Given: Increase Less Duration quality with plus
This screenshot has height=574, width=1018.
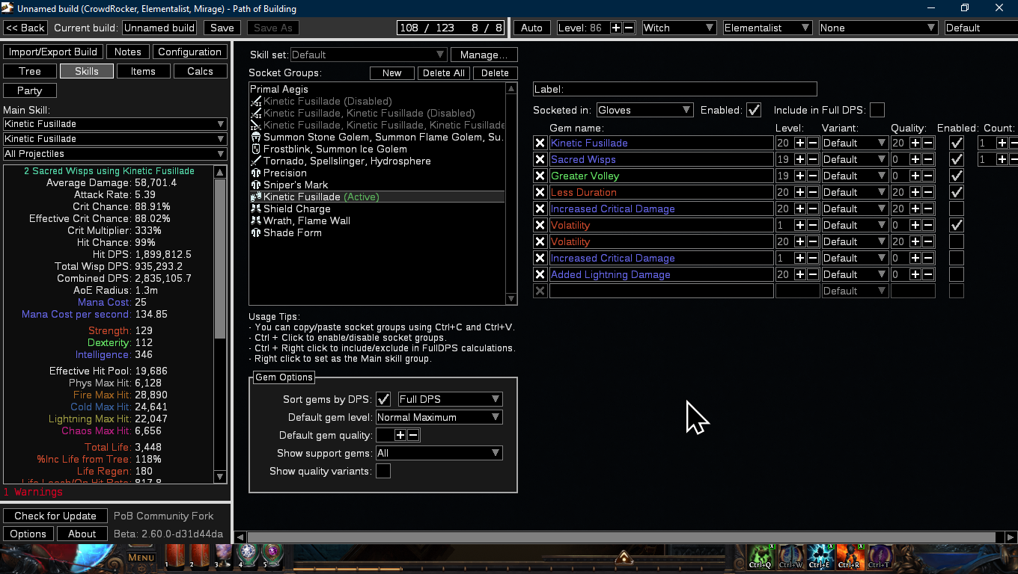Looking at the screenshot, I should [915, 192].
